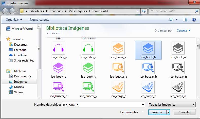Choose the ico_buscar_a orange search icon
The image size is (200, 119).
(118, 68)
